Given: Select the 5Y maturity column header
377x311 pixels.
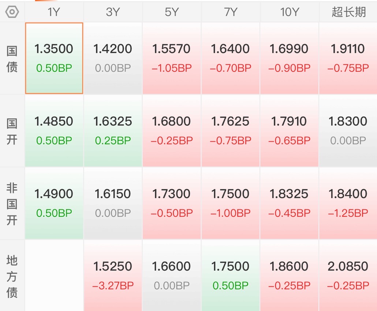Looking at the screenshot, I should tap(172, 12).
